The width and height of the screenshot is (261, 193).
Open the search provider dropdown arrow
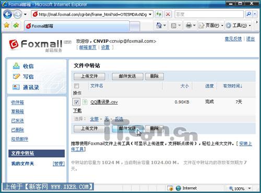click(x=255, y=14)
